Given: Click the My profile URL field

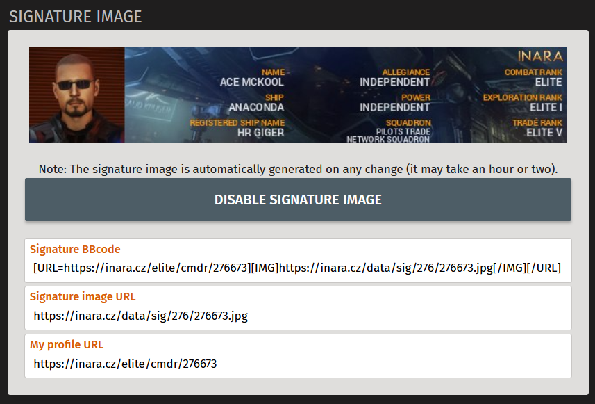Looking at the screenshot, I should pyautogui.click(x=298, y=356).
